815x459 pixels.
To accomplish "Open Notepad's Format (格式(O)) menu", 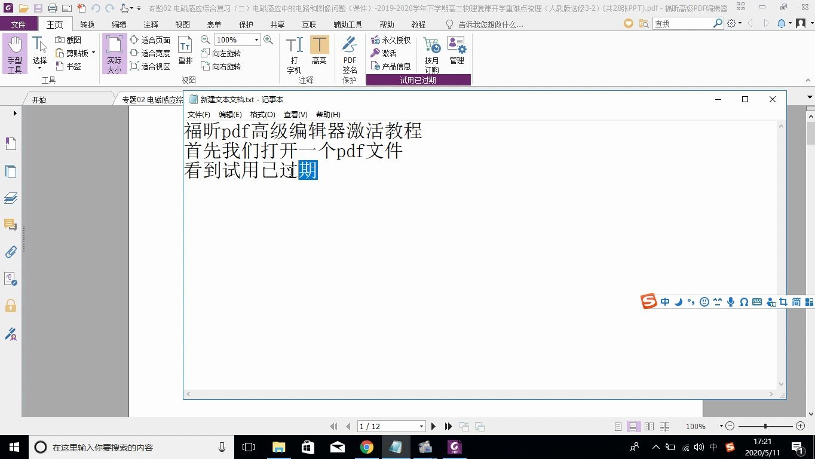I will (x=263, y=114).
